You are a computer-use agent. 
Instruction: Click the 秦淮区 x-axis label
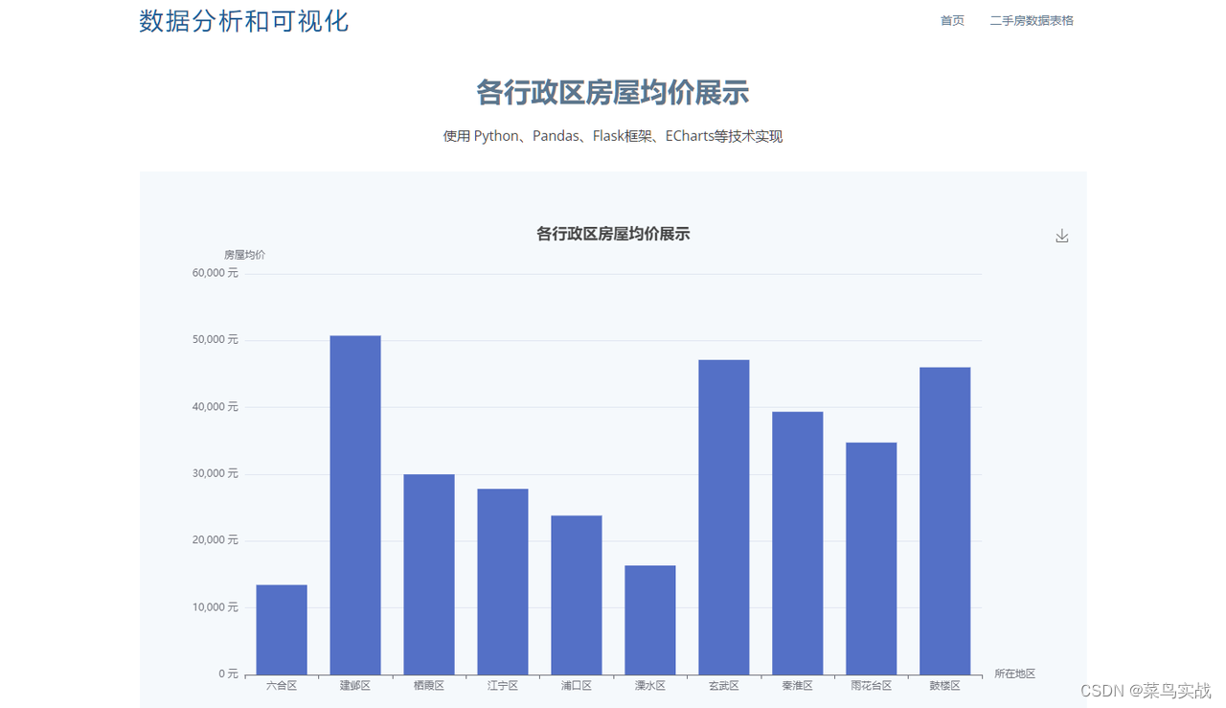click(x=798, y=686)
